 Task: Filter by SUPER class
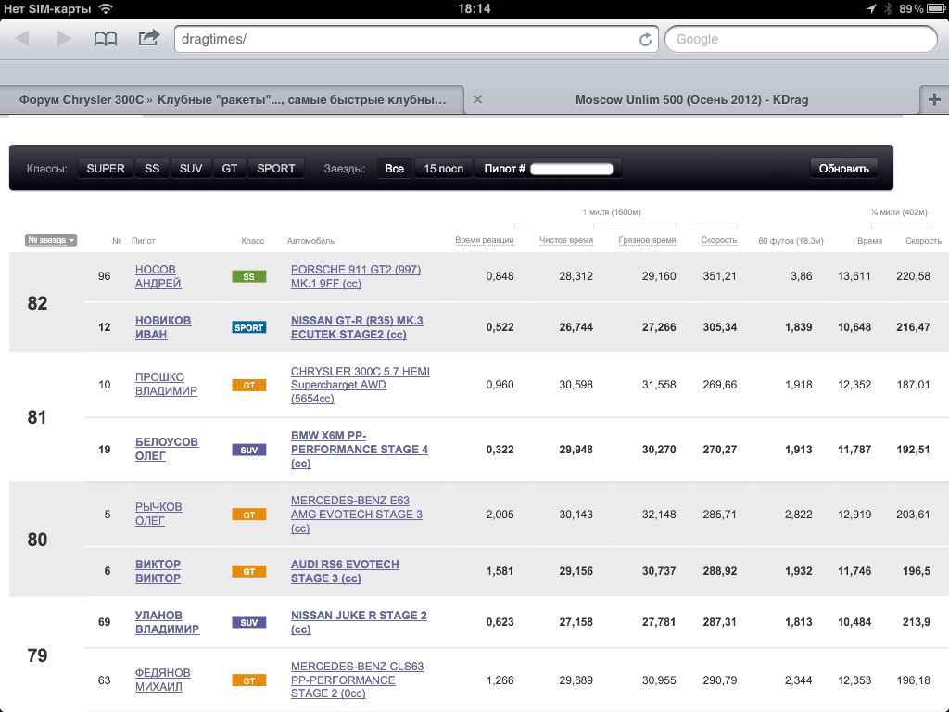[x=106, y=169]
